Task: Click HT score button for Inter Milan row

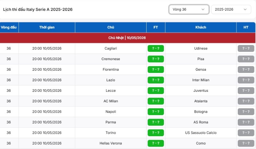Action: point(246,80)
